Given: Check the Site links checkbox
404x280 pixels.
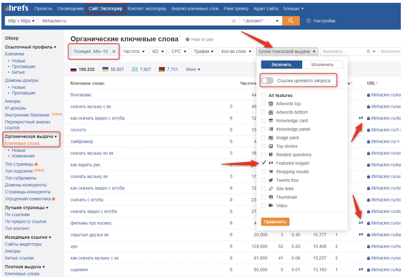Looking at the screenshot, I should [x=263, y=189].
